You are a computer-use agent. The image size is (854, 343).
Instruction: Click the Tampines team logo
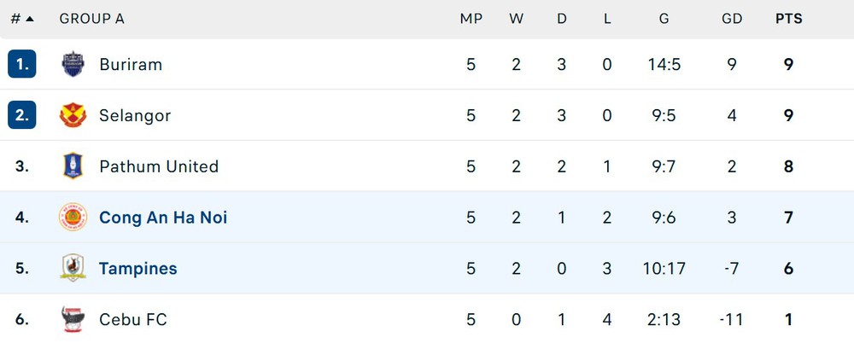pyautogui.click(x=73, y=268)
